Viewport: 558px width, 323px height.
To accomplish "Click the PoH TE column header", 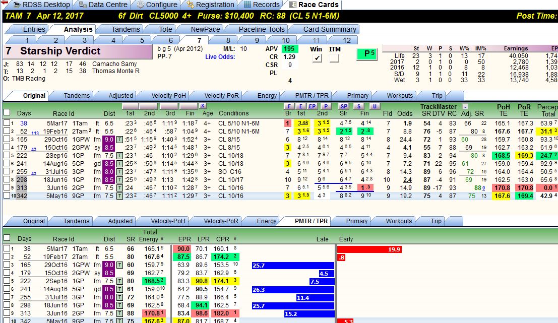I will [503, 110].
